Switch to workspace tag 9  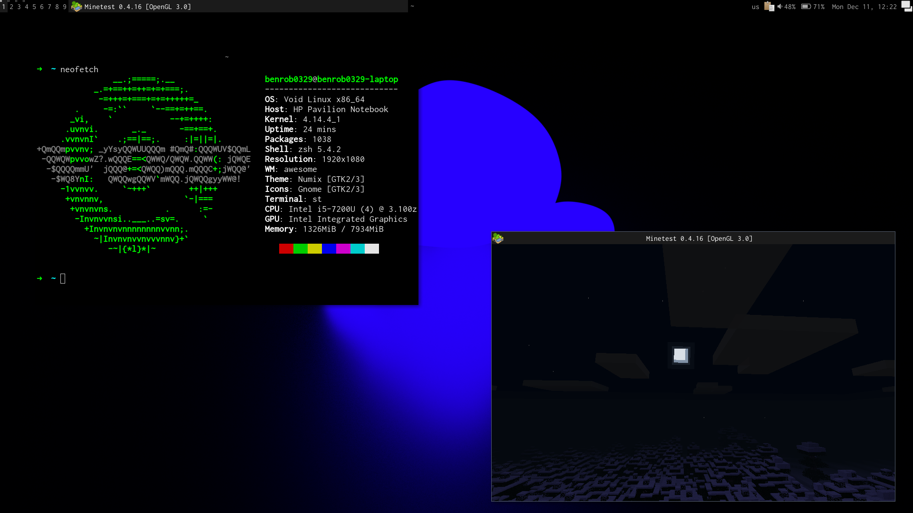point(65,7)
